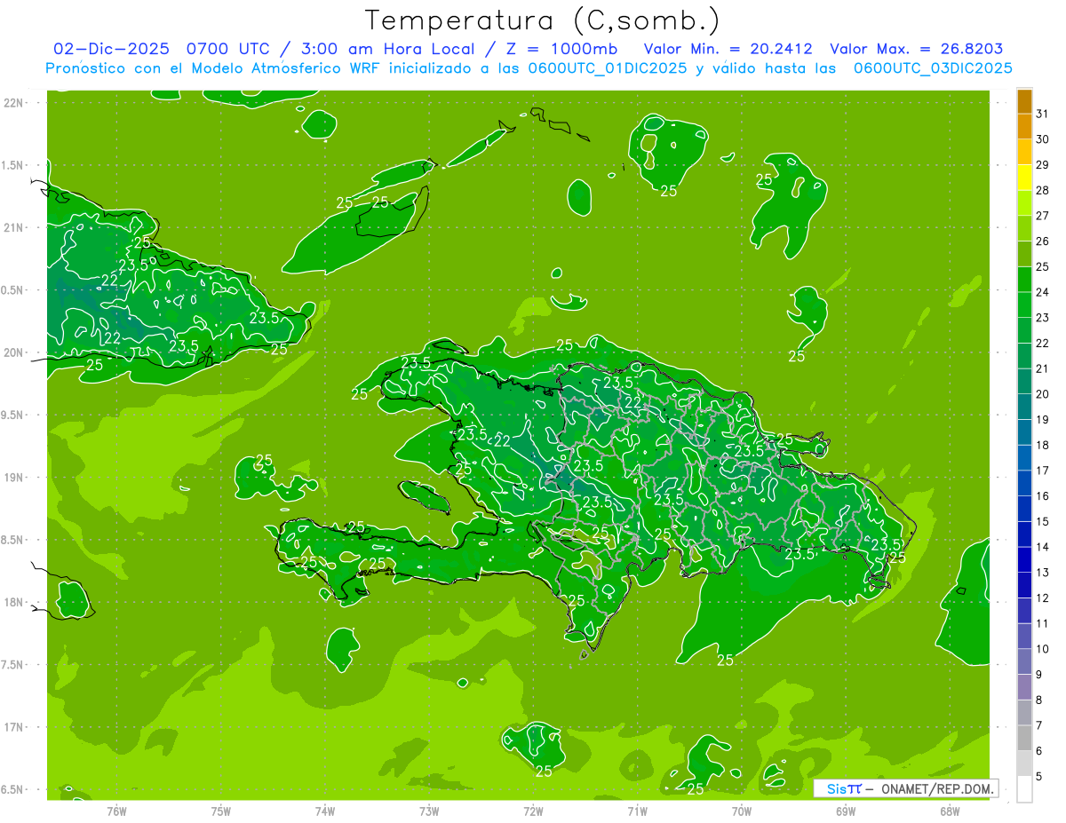Click the legend scale value '30'
The height and width of the screenshot is (823, 1066).
click(1043, 139)
